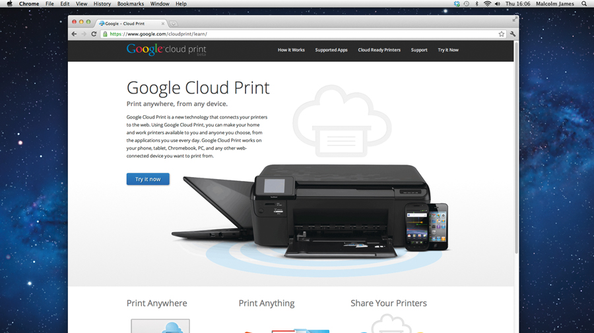Click the Share Your Printers heading
Image resolution: width=594 pixels, height=333 pixels.
click(x=389, y=303)
